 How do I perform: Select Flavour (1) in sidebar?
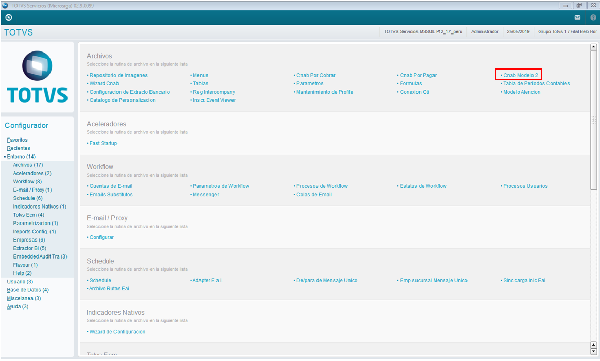pyautogui.click(x=25, y=265)
